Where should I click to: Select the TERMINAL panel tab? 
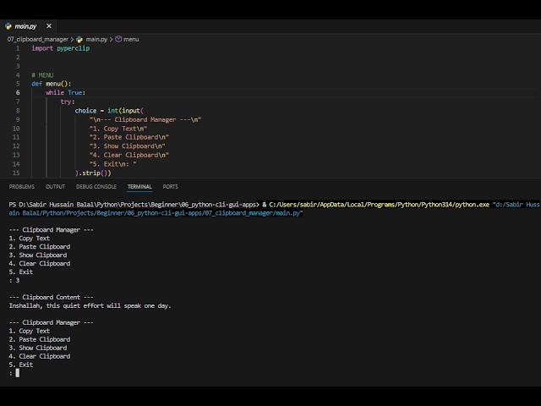click(x=139, y=187)
